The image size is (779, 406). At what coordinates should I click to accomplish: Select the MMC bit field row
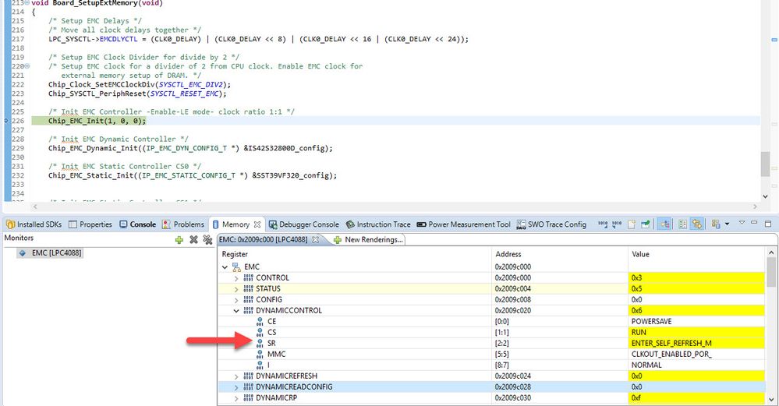pos(492,355)
